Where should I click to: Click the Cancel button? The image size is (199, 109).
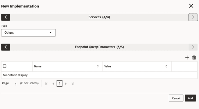click(x=176, y=98)
